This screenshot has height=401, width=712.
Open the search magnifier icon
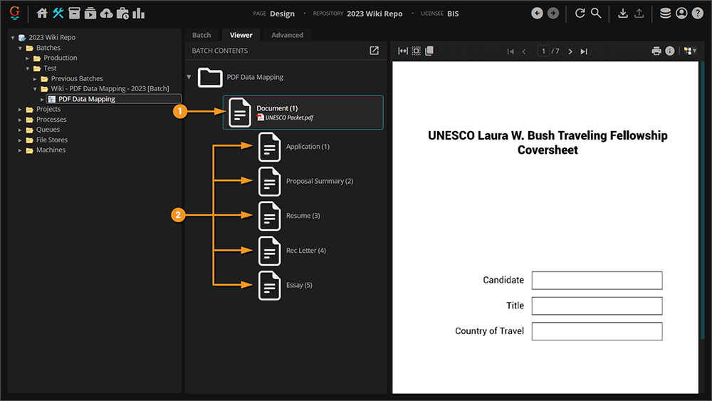[x=596, y=14]
